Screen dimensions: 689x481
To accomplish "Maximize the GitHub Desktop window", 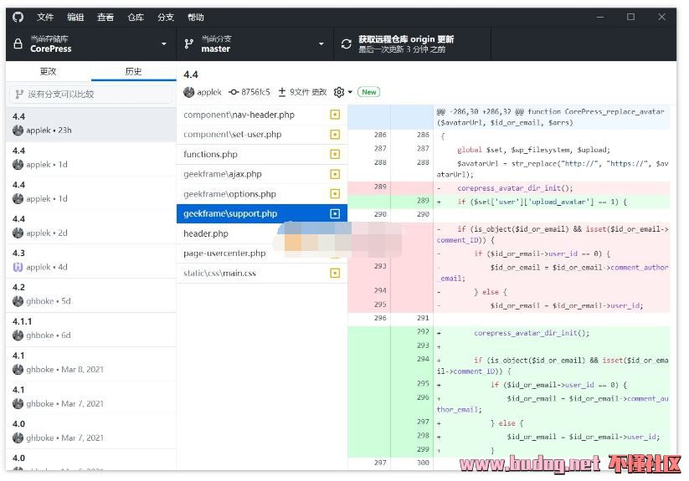I will [x=630, y=17].
